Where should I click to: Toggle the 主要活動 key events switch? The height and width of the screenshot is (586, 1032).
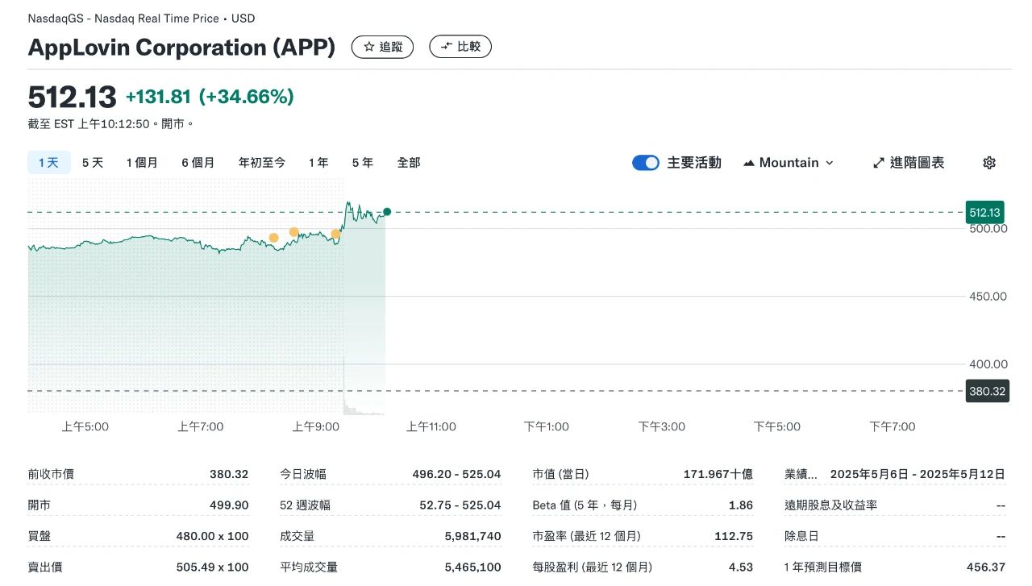pos(646,163)
